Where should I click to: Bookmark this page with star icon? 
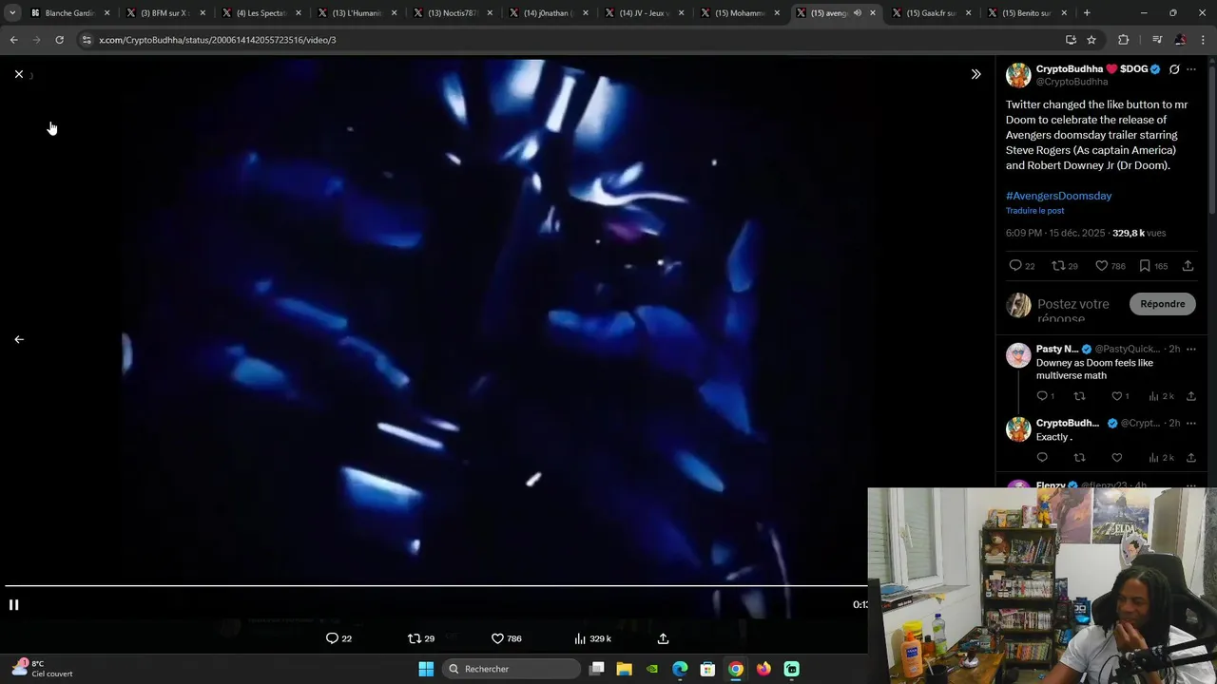(x=1091, y=40)
